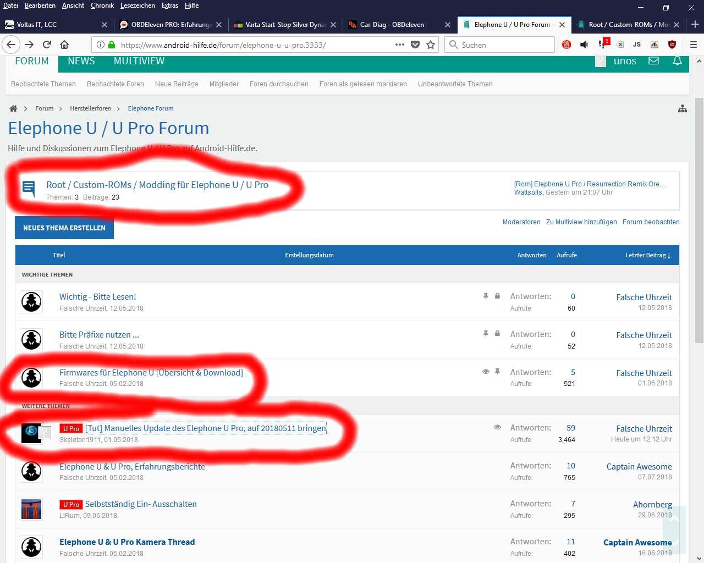The image size is (704, 563).
Task: Click the speaker extension icon in toolbar
Action: (x=584, y=45)
